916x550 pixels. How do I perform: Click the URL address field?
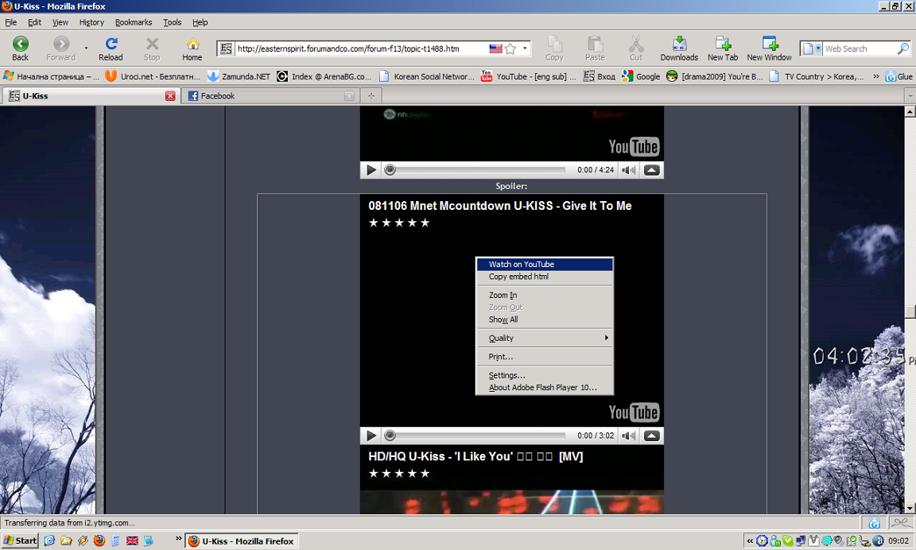(360, 48)
